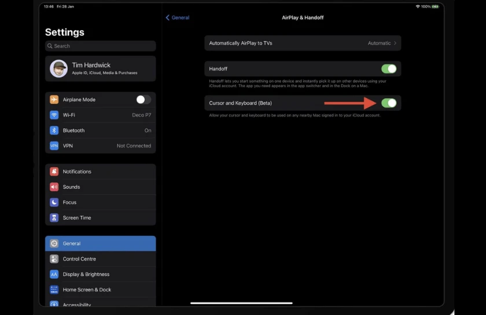Tap the 13:46 clock in status bar
This screenshot has width=486, height=315.
(49, 6)
